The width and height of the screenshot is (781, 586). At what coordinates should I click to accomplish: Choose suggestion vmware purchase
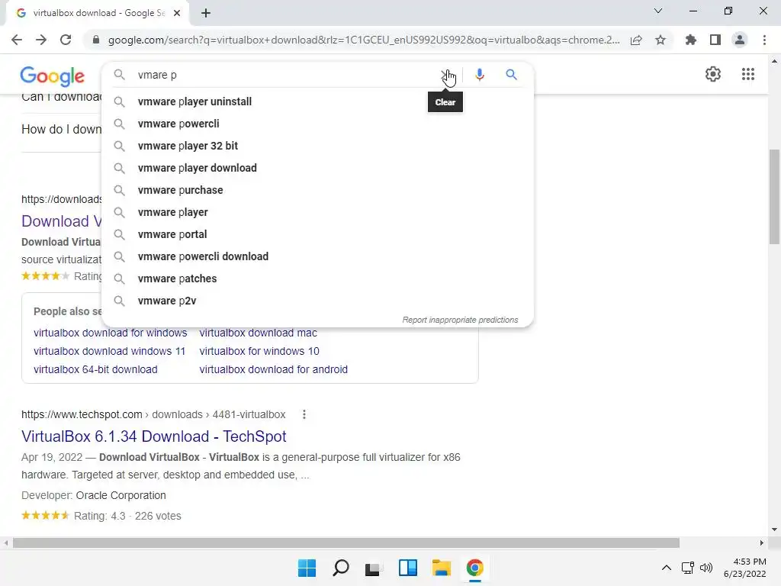317,190
